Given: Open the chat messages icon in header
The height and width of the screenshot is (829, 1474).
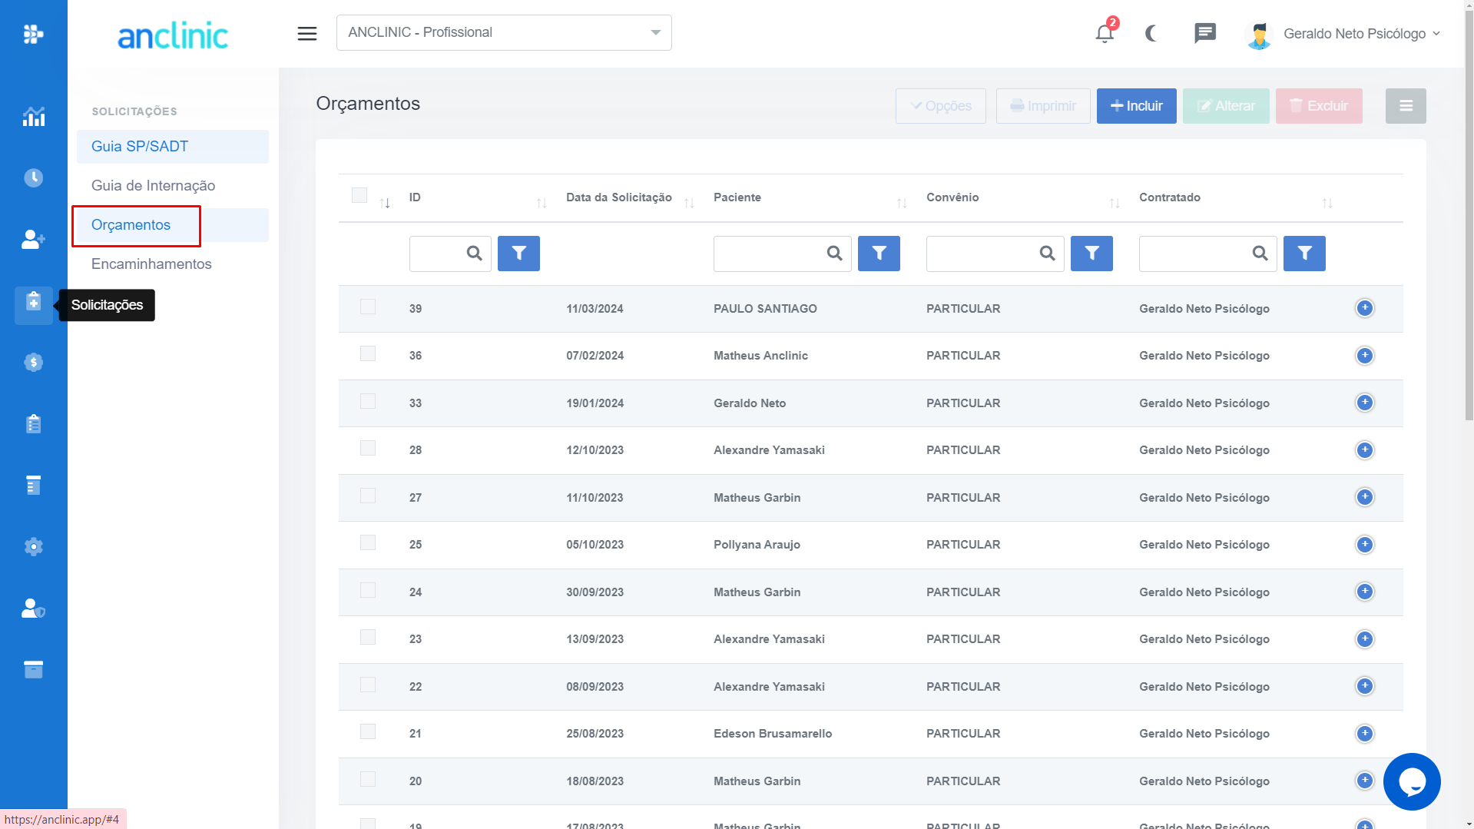Looking at the screenshot, I should click(x=1205, y=33).
